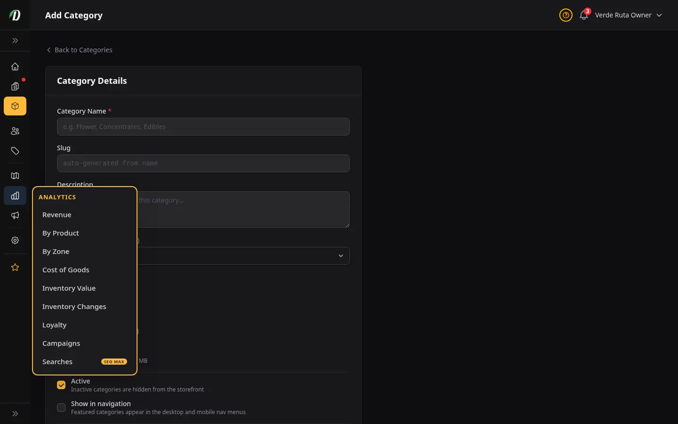Open the Settings gear icon in the sidebar

tap(15, 240)
